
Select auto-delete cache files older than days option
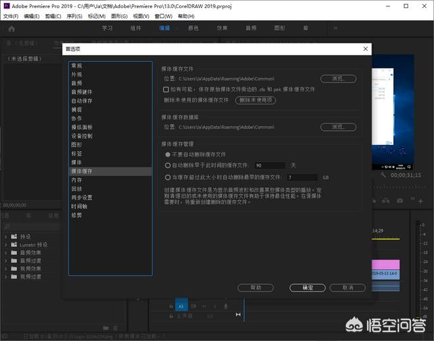click(167, 165)
